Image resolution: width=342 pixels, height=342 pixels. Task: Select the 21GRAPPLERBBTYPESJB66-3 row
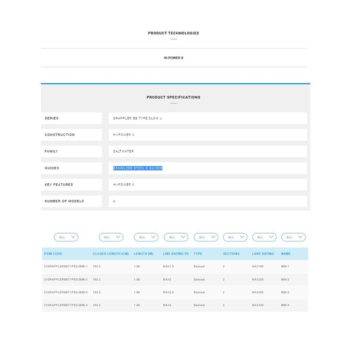[x=66, y=293]
